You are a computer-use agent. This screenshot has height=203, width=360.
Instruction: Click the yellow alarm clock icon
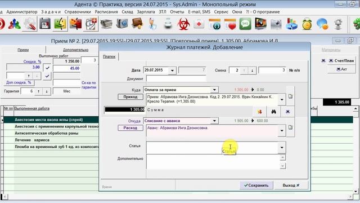click(307, 24)
